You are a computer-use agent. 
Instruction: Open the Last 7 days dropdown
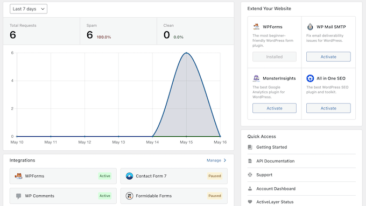[x=29, y=9]
